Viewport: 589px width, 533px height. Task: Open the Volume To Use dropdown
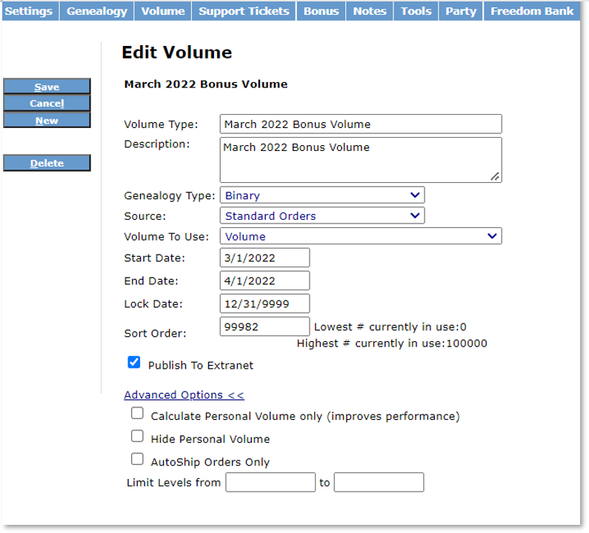(360, 236)
